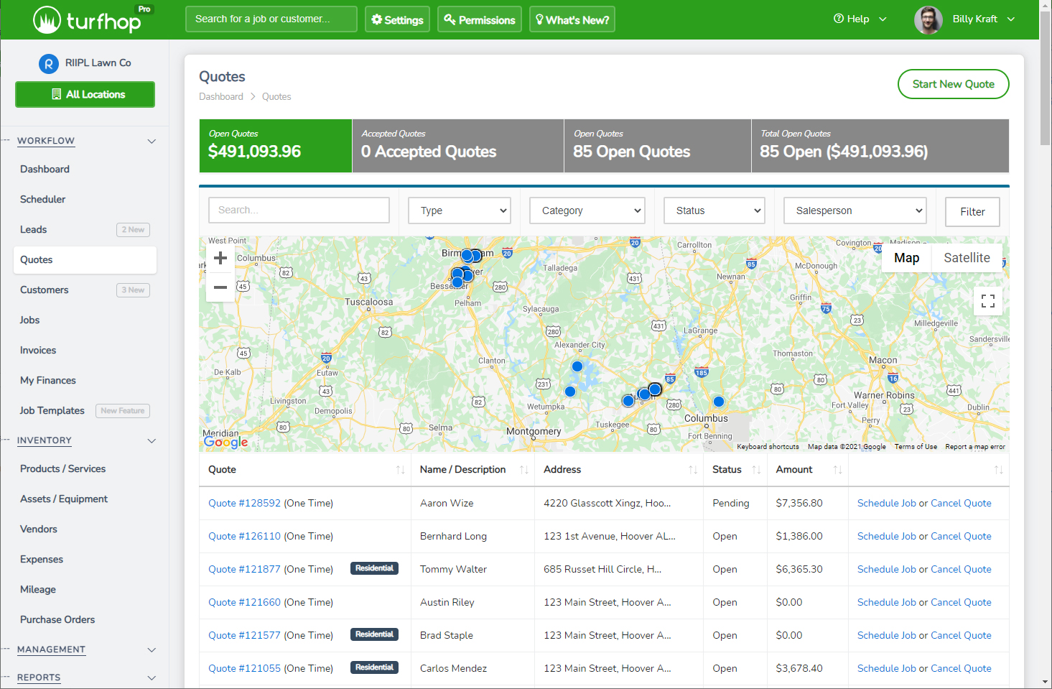Switch map to Satellite view
The width and height of the screenshot is (1052, 689).
967,258
